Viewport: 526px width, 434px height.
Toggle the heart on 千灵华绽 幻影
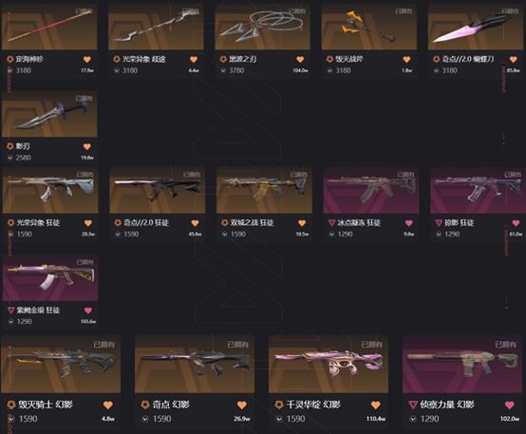coord(375,406)
